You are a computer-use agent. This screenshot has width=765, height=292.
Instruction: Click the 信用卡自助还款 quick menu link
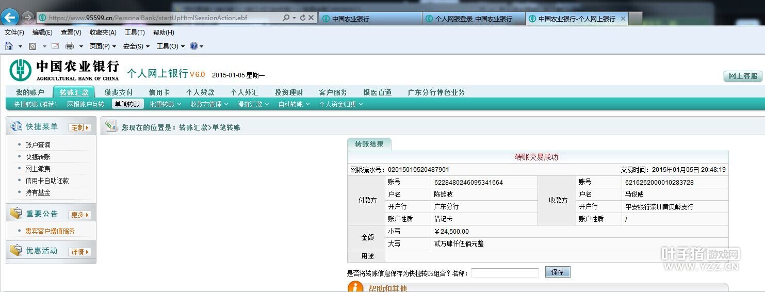coord(47,181)
